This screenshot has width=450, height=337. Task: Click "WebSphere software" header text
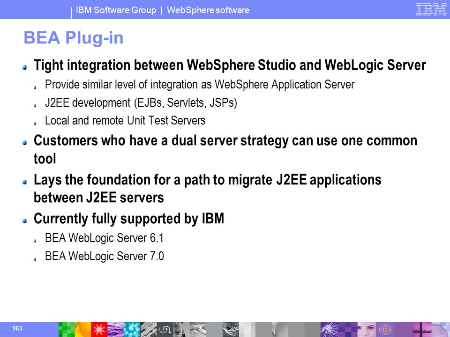pos(208,10)
